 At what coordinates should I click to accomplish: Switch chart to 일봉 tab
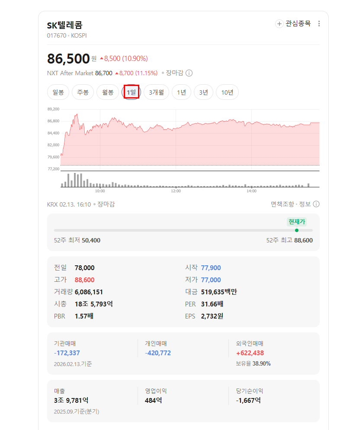point(58,92)
